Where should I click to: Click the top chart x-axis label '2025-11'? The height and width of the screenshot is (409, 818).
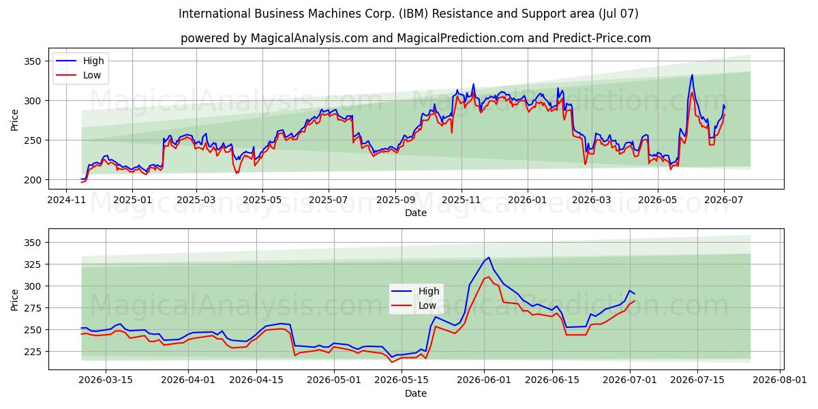coord(461,200)
